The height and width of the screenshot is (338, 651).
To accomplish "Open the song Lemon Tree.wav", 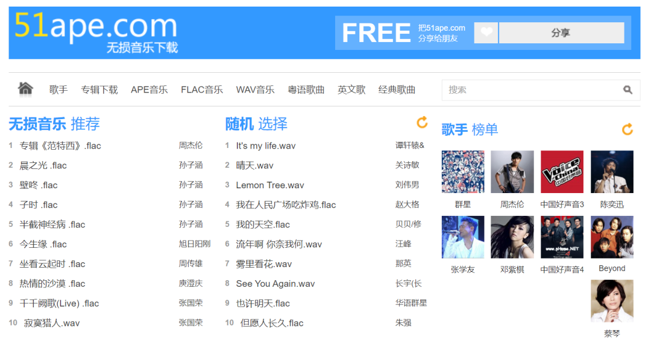I will coord(270,185).
